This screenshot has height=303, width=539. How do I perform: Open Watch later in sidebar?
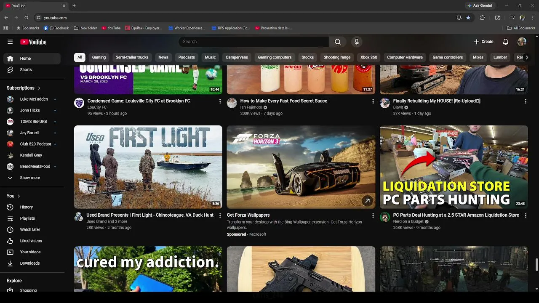click(x=32, y=229)
